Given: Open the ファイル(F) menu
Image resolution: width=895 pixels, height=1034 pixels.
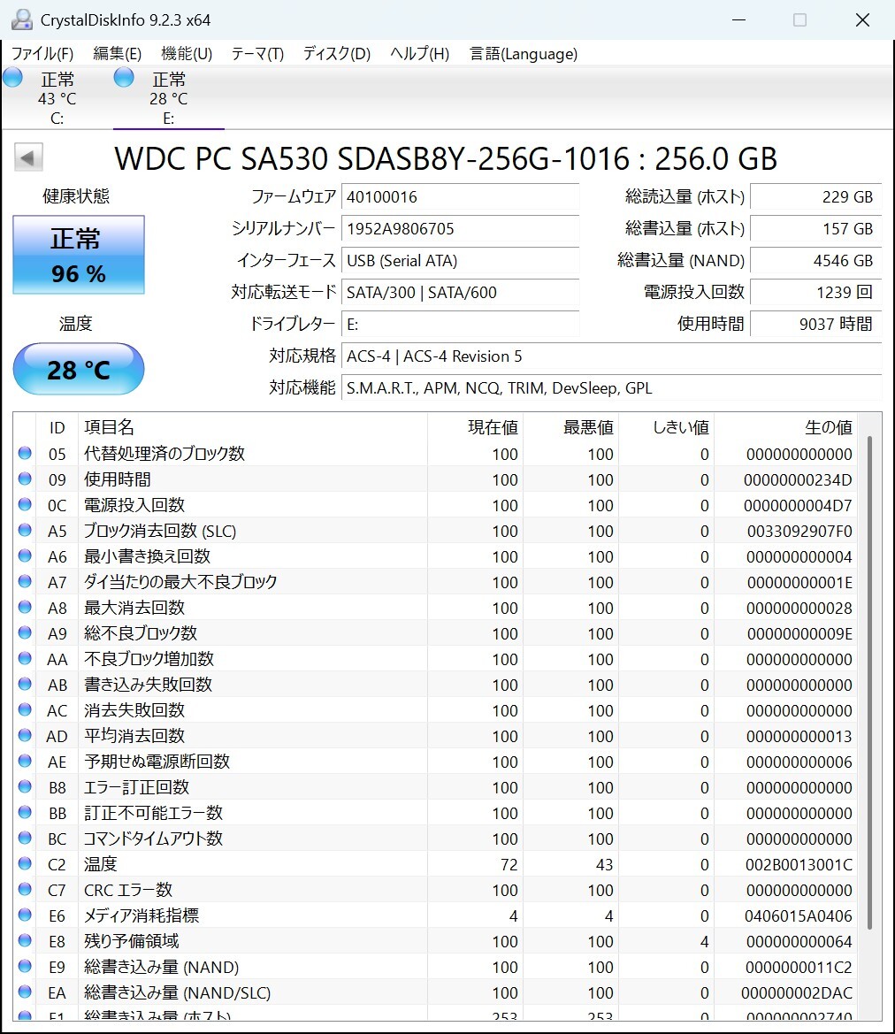Looking at the screenshot, I should pos(42,53).
